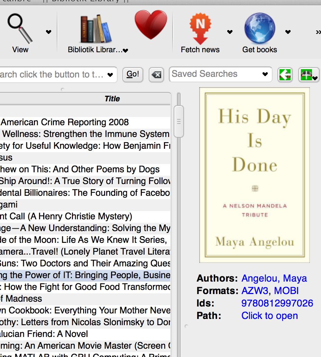Open the search history dropdown arrow
Screen dimensions: 321x357
click(x=110, y=75)
